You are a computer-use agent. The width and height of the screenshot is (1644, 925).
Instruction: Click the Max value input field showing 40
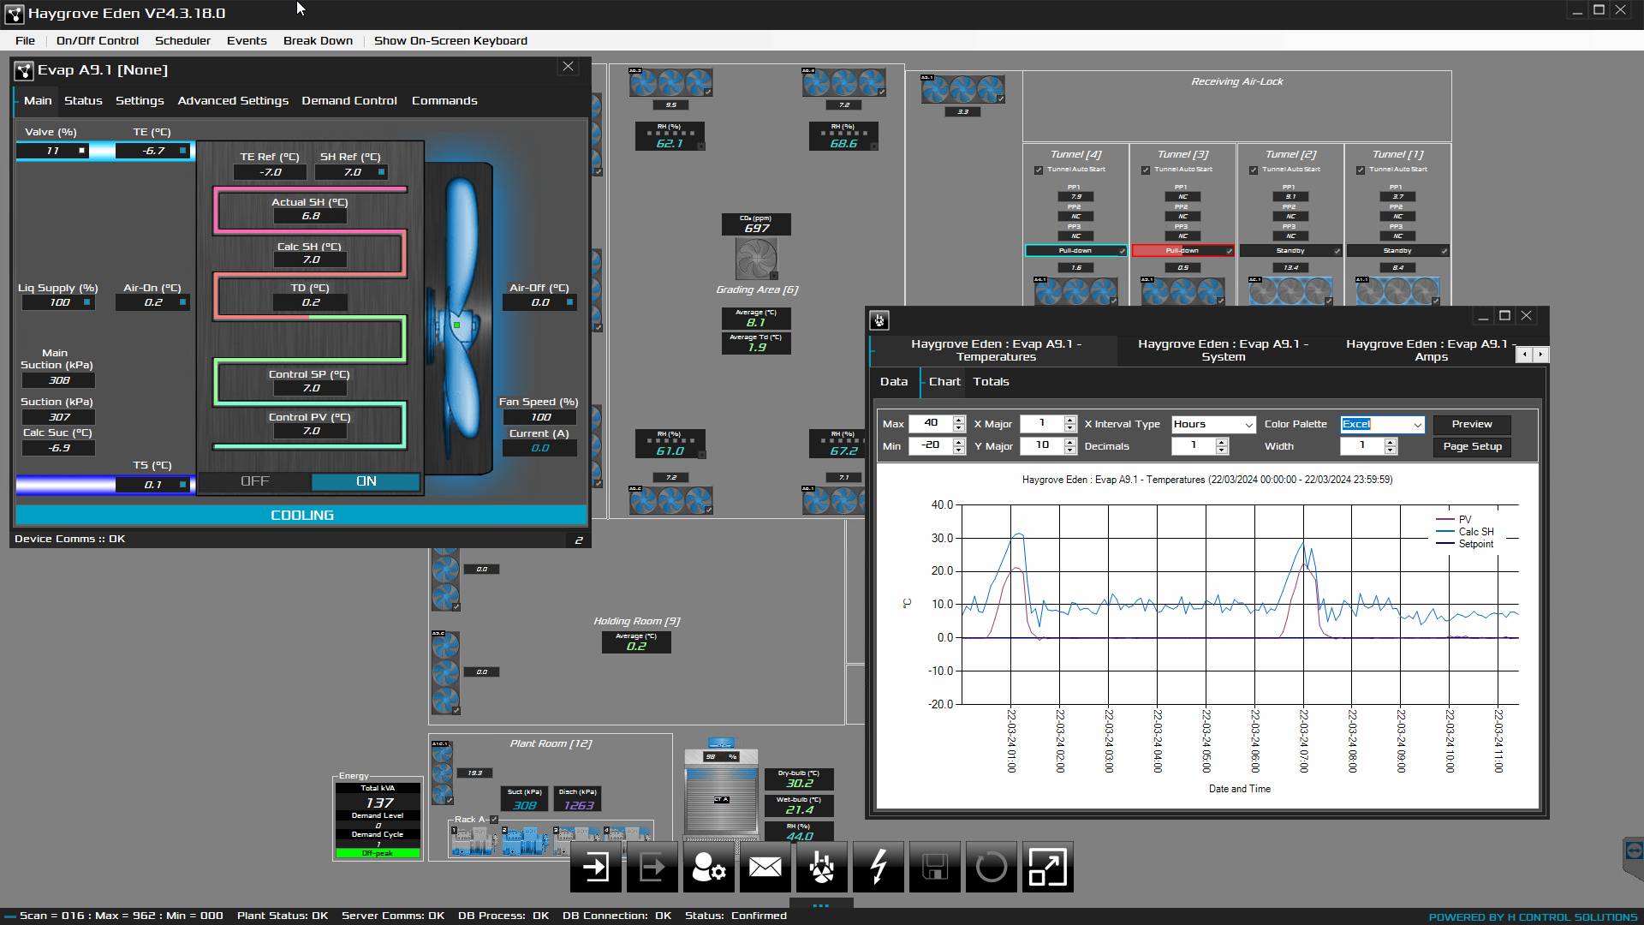[931, 423]
